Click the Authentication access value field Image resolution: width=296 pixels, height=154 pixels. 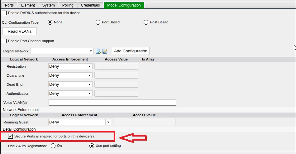116,94
